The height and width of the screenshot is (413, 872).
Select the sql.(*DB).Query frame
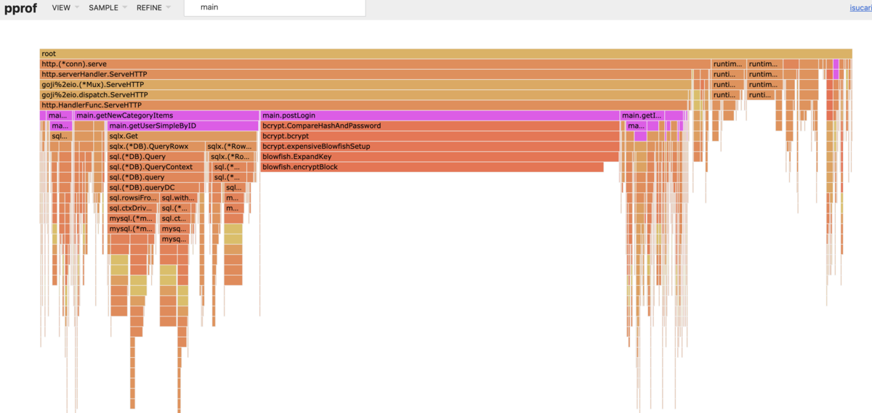pos(156,157)
